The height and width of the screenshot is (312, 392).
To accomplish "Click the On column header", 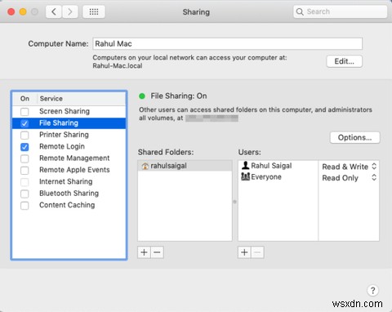I will pos(24,99).
